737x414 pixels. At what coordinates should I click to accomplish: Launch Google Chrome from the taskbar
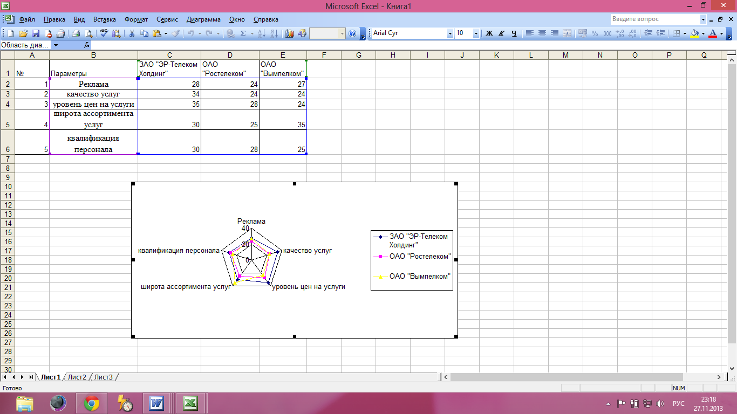point(92,403)
